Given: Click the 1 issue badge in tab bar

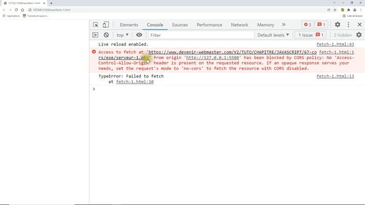Looking at the screenshot, I should click(321, 24).
